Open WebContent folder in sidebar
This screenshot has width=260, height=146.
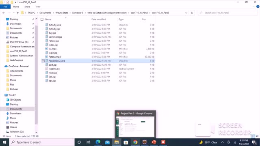(16, 60)
